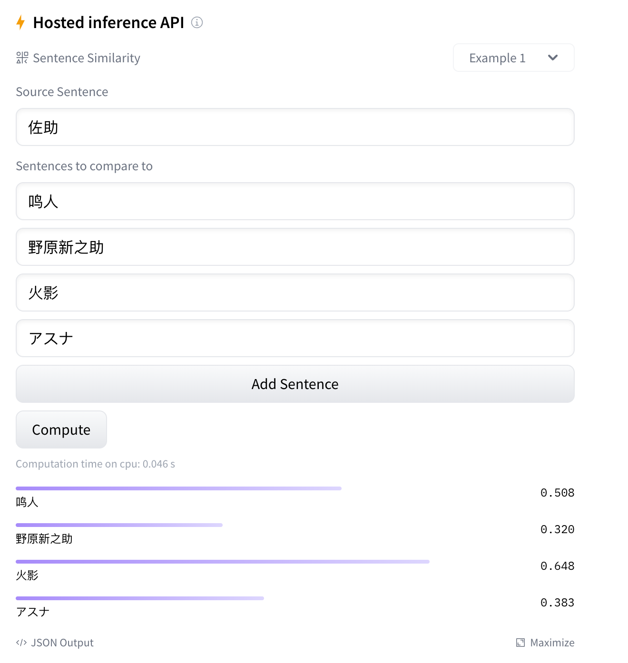
Task: Click the 野原新之助 result label
Action: (x=44, y=539)
